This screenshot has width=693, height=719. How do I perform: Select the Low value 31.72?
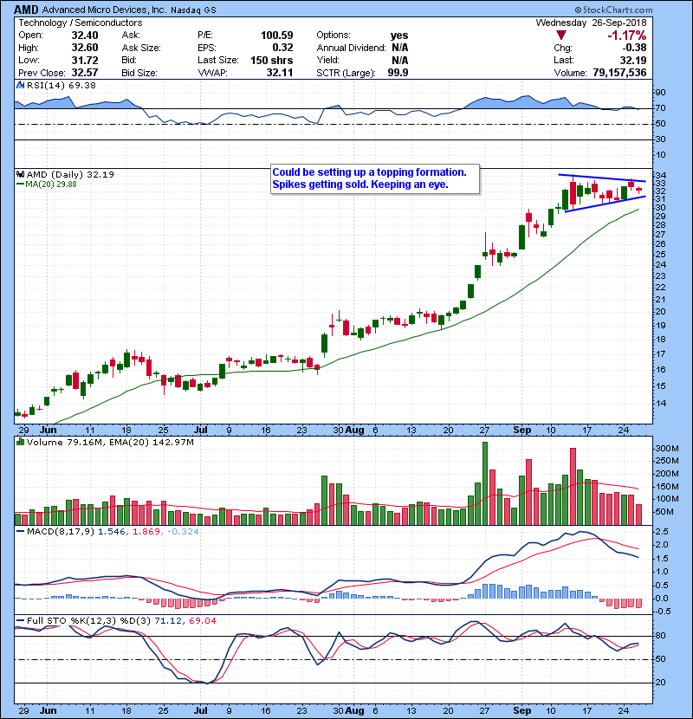[x=85, y=60]
